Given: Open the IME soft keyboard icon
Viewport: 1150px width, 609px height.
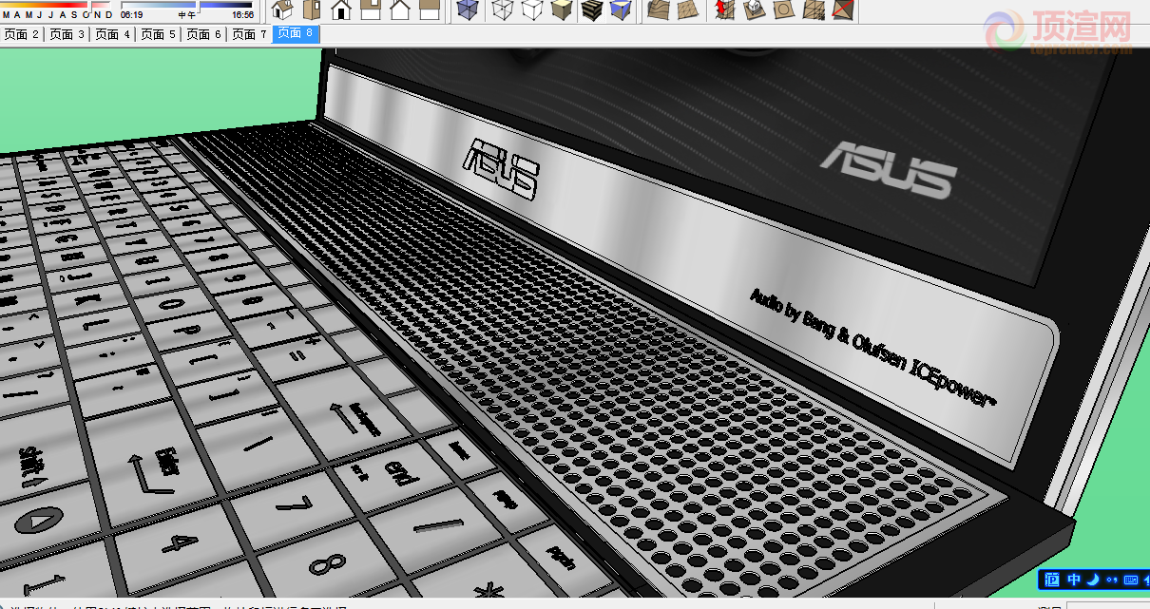Looking at the screenshot, I should point(1131,580).
